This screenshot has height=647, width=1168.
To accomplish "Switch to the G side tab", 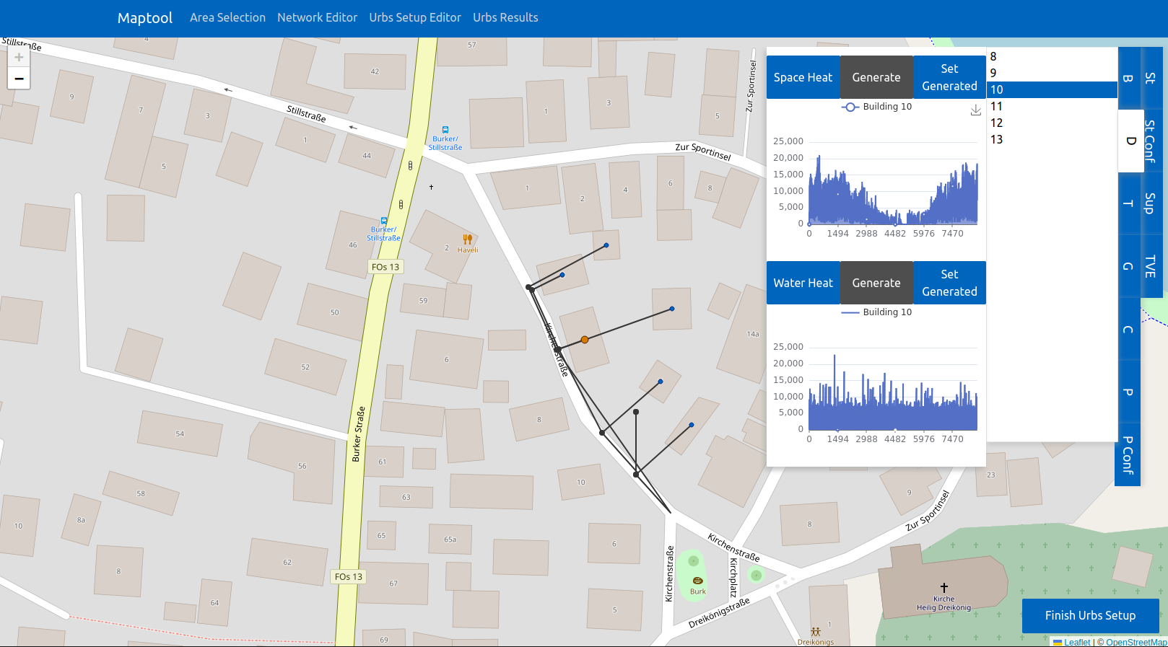I will 1128,266.
